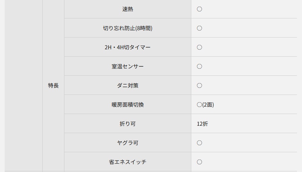Click the 室温センサー label cell
Screen dimensions: 302x172
(x=128, y=66)
